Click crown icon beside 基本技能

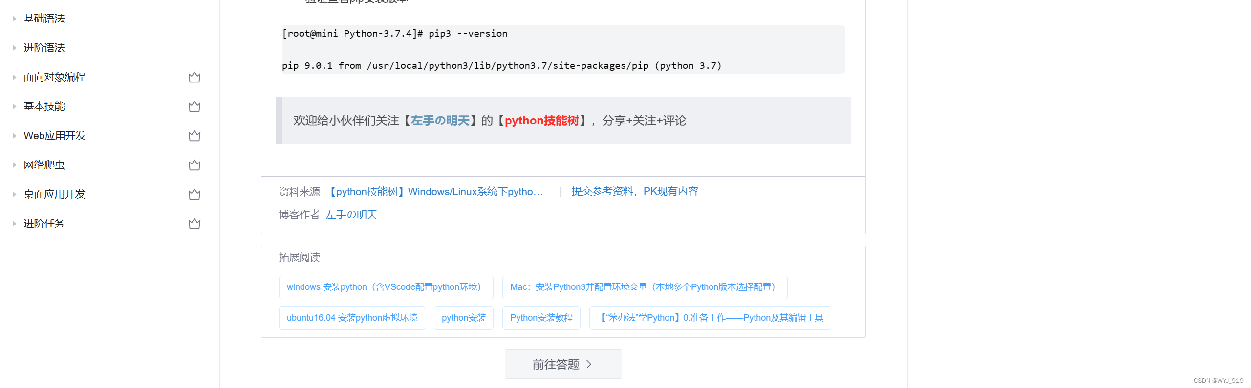194,106
